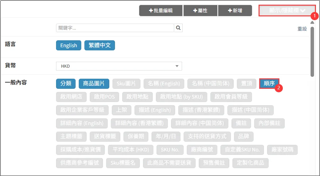Click the 新增 button
The width and height of the screenshot is (320, 176).
point(235,10)
